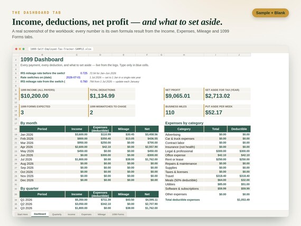Click the 1099 Mismatches To Chase value 2
Viewport: 301px width, 226px height.
(x=91, y=113)
